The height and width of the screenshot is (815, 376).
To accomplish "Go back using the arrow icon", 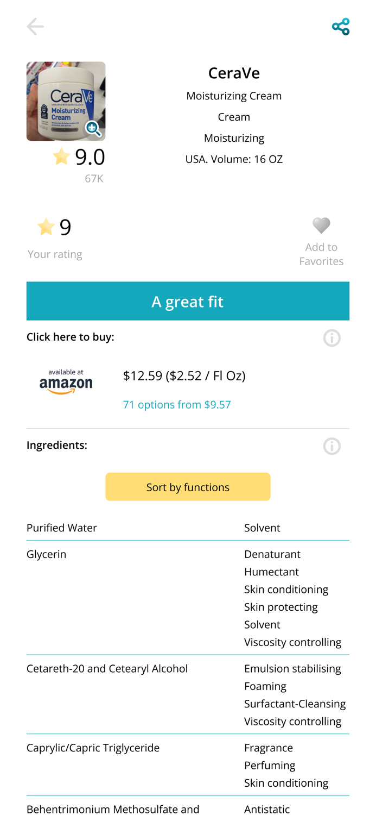I will coord(35,27).
